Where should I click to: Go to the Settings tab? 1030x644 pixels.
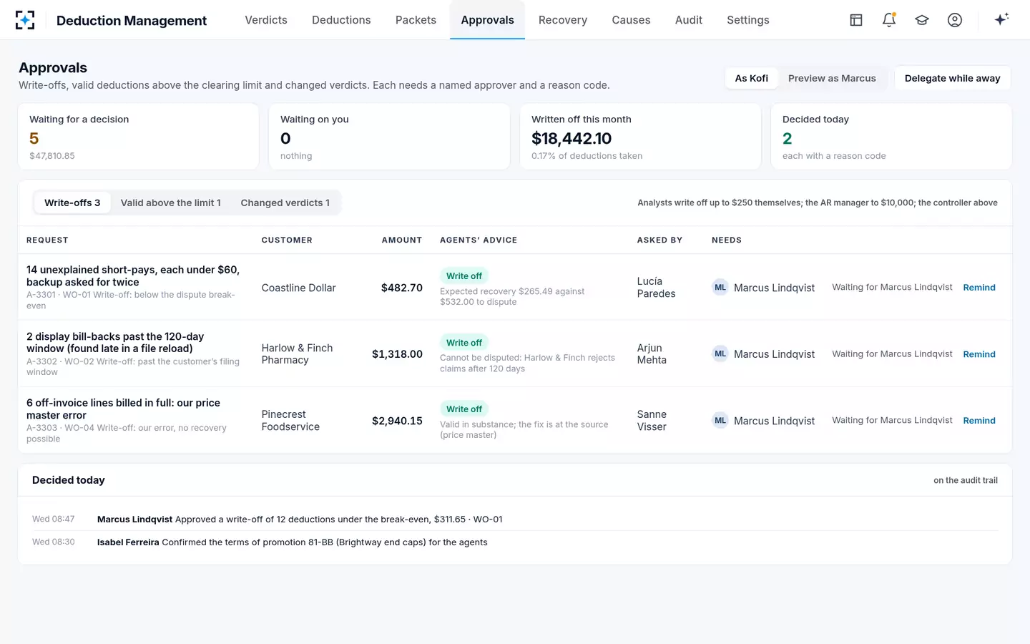tap(748, 20)
